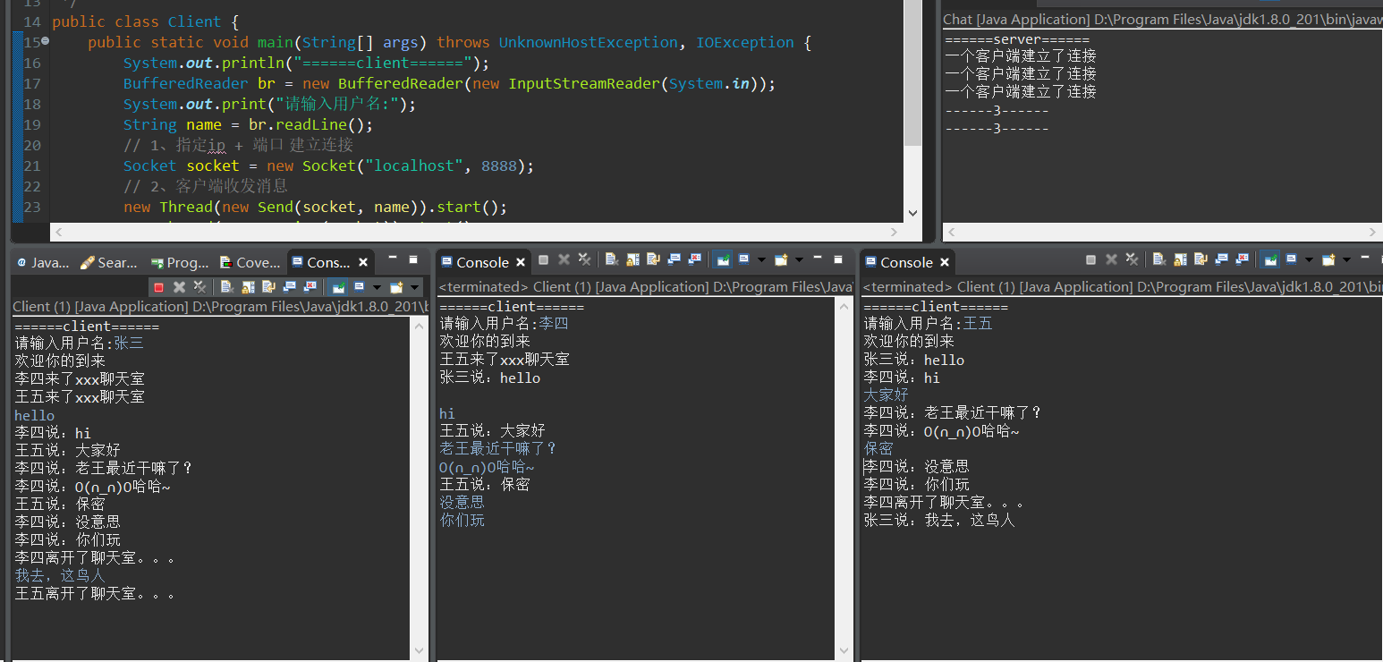1383x662 pixels.
Task: Remove all terminated launches in 王五 console
Action: click(1132, 260)
